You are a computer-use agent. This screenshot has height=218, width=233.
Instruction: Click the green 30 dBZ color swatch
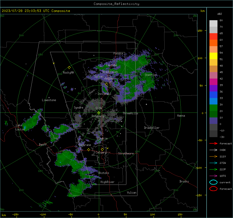click(x=213, y=108)
